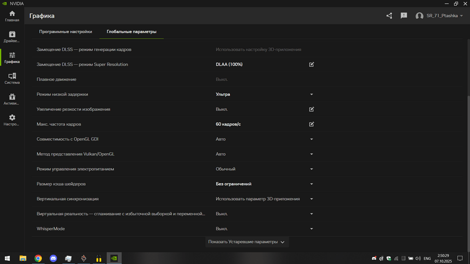Click the feedback speech-bubble icon in header
Viewport: 470px width, 264px height.
click(404, 16)
